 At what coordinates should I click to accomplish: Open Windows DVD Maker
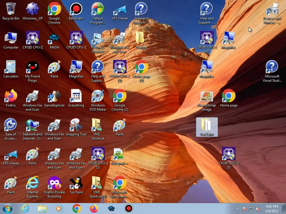pyautogui.click(x=98, y=100)
